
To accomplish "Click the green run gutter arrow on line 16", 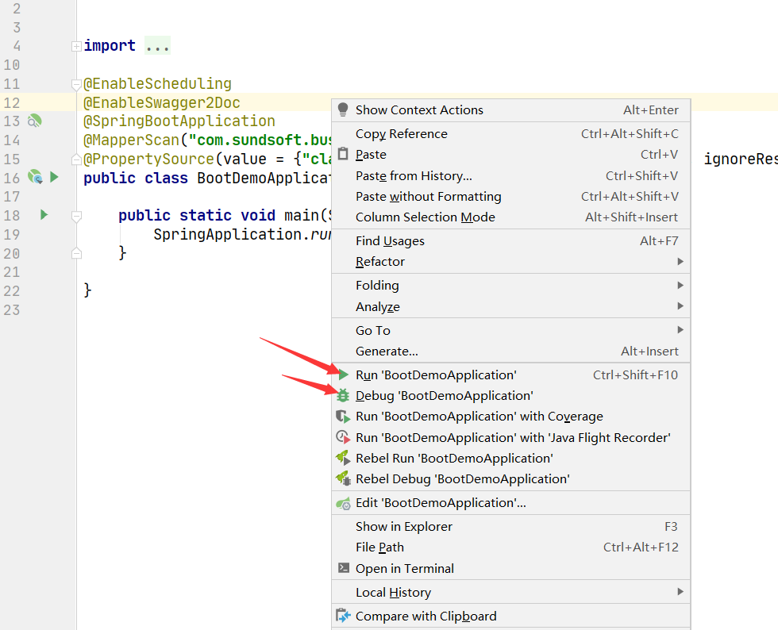I will (55, 177).
